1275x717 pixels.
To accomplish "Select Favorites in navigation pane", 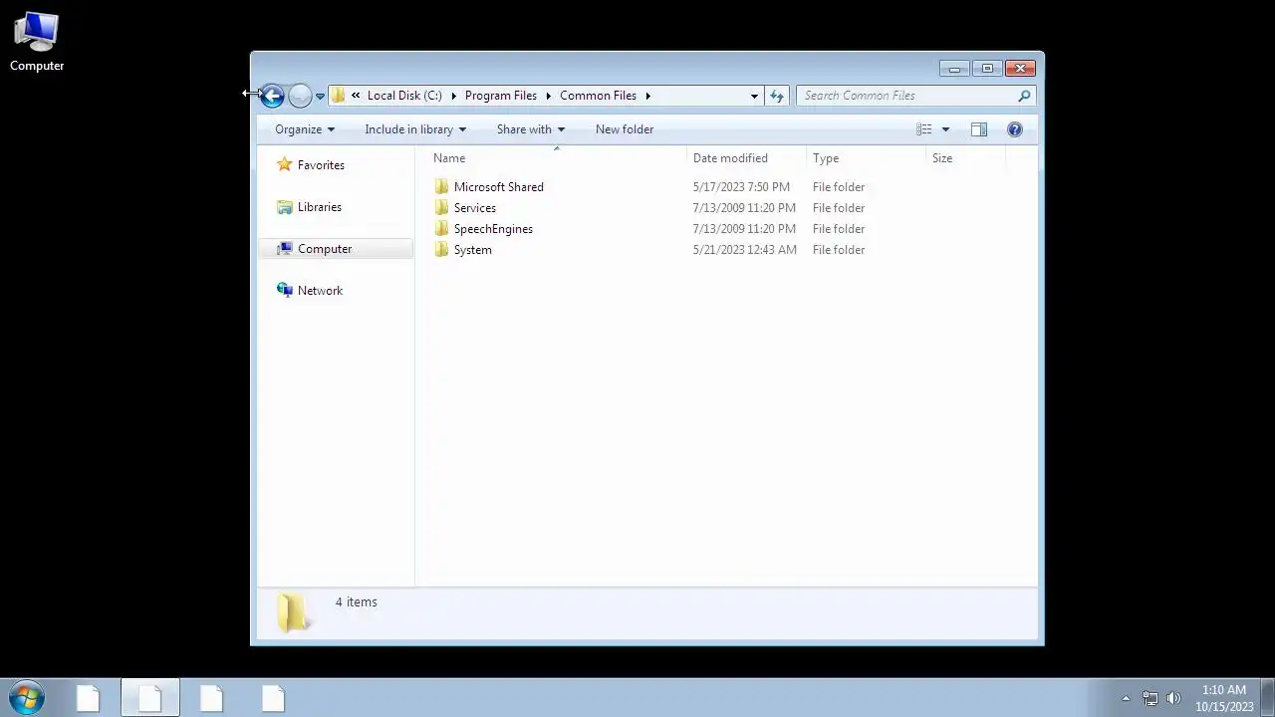I will click(321, 165).
